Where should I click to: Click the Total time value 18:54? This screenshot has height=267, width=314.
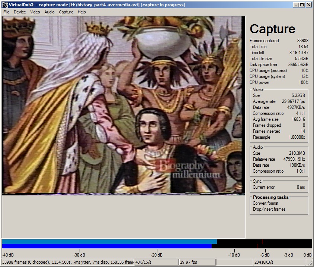click(303, 47)
